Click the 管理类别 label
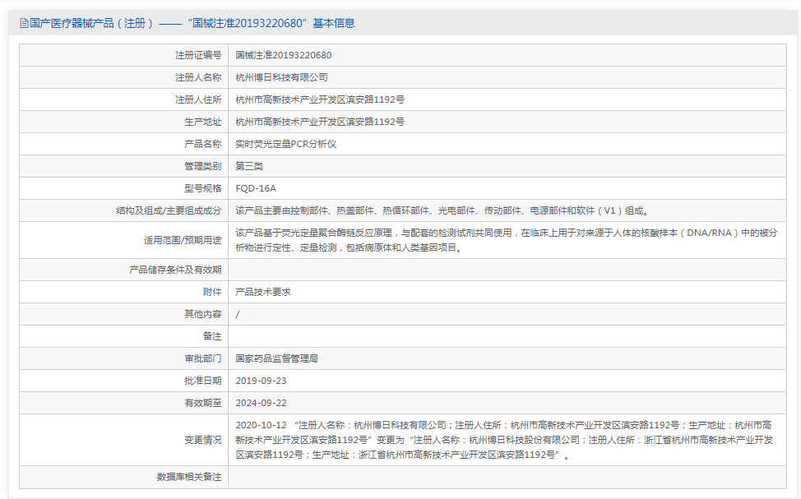The height and width of the screenshot is (499, 801). 203,167
